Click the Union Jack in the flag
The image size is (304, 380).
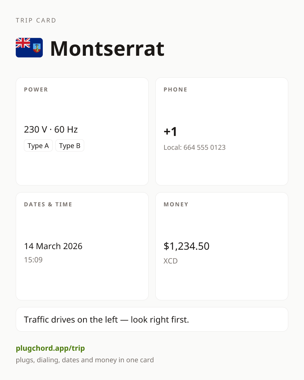23,43
